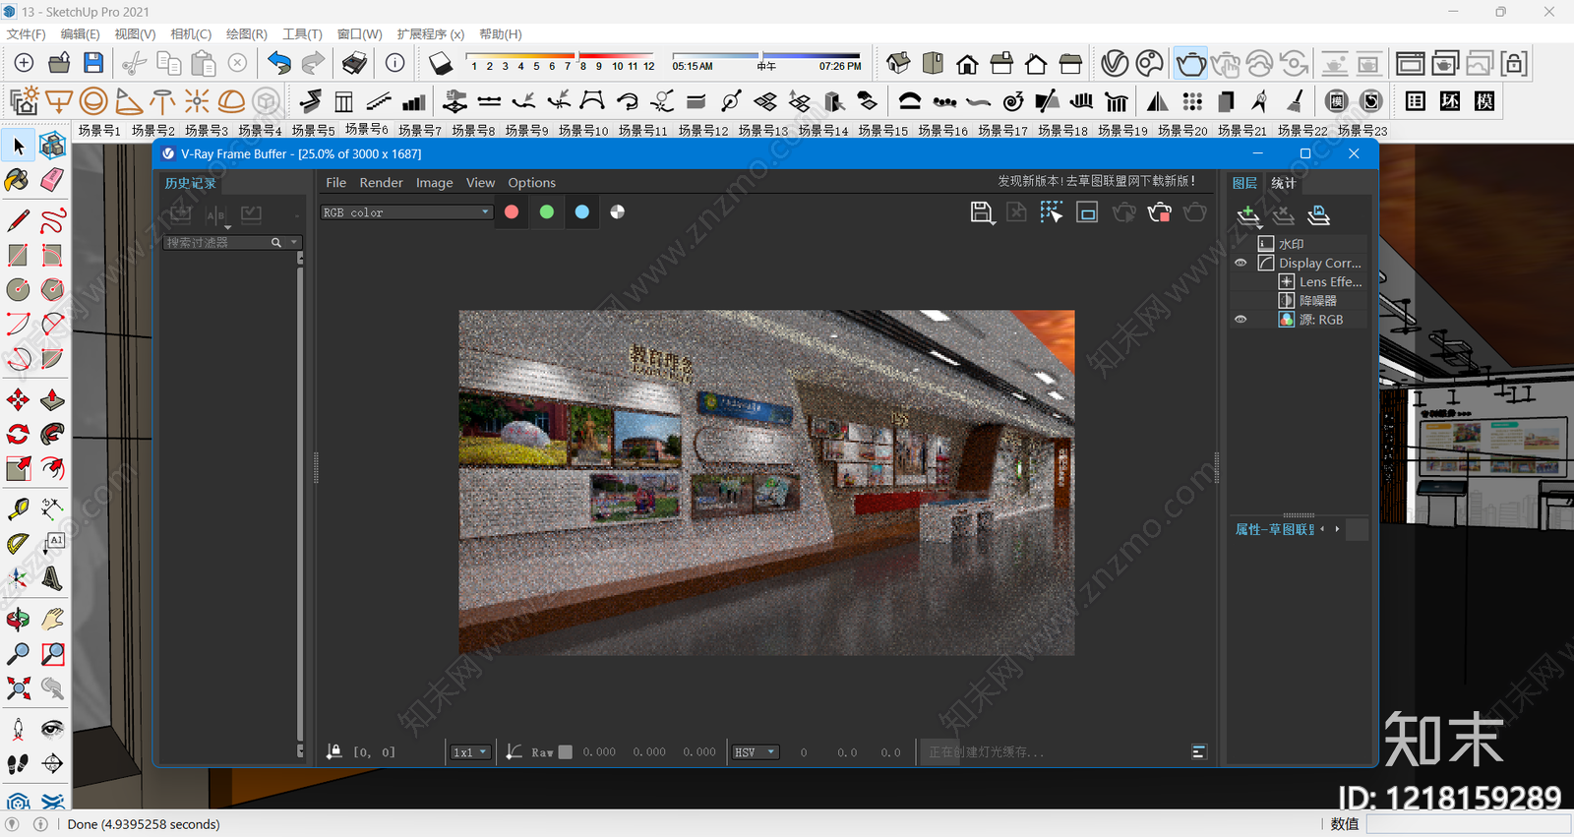Expand the history search filter dropdown arrow
This screenshot has width=1574, height=837.
pos(294,242)
